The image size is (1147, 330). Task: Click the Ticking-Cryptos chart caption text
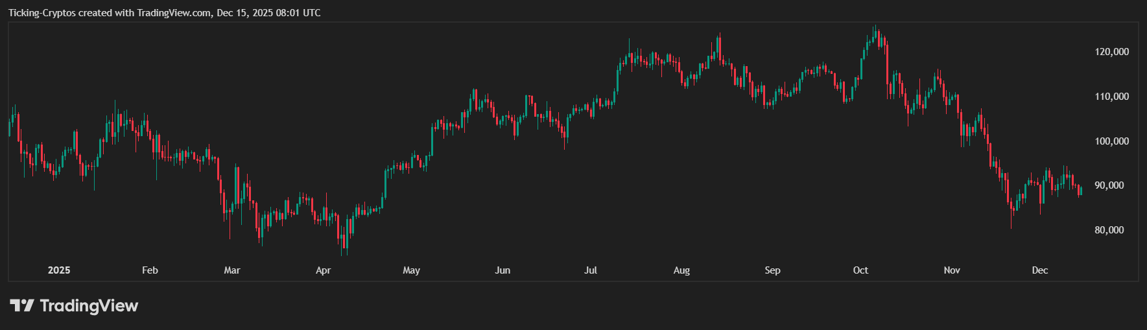[164, 13]
